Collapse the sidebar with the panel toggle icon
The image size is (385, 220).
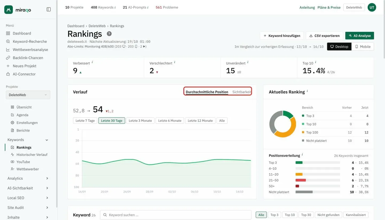tap(49, 9)
